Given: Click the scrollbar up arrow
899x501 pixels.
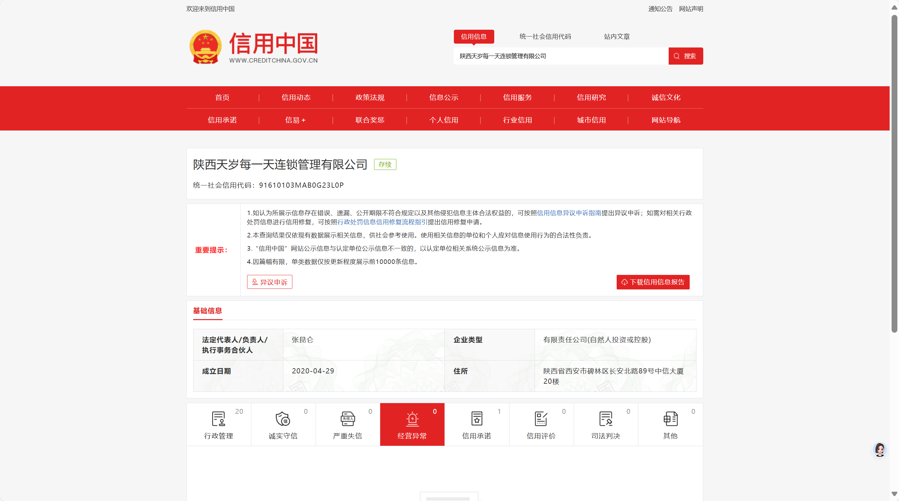Looking at the screenshot, I should (894, 7).
